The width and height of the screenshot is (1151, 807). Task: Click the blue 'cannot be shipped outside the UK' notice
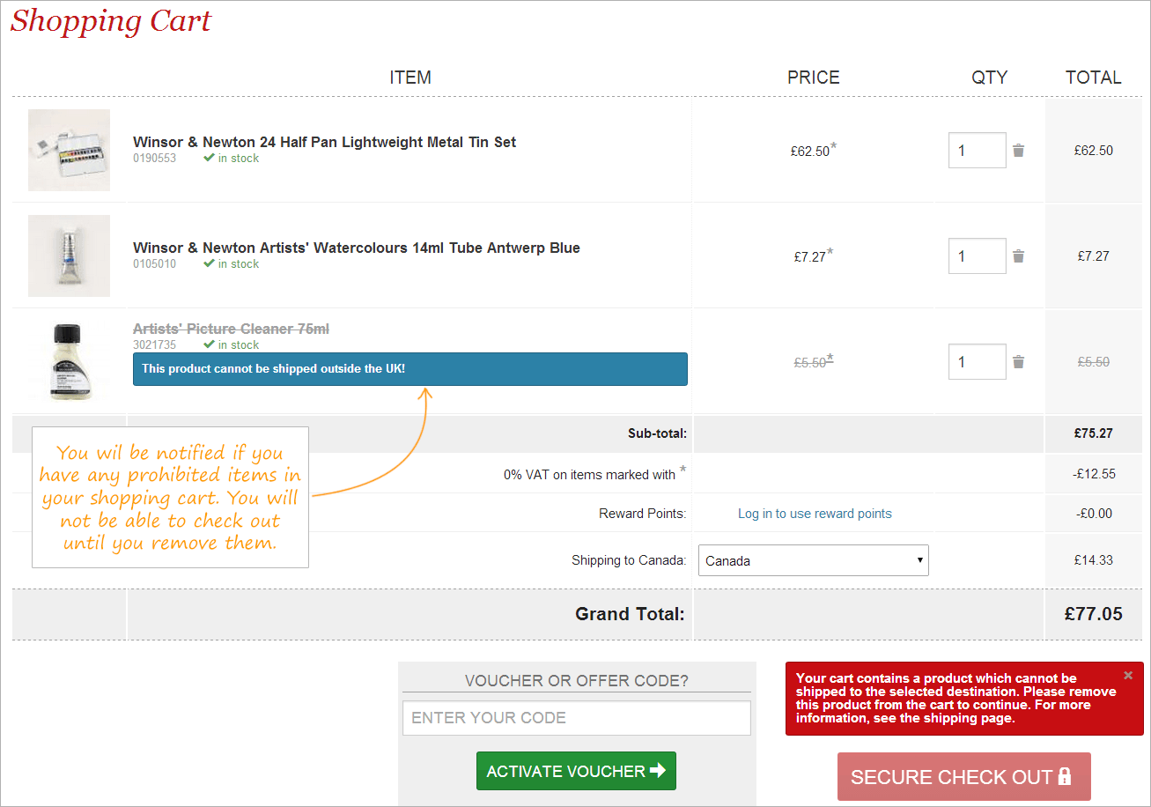409,369
